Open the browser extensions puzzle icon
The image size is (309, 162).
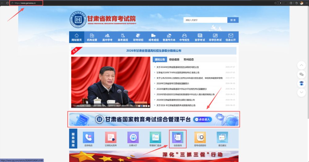(291, 3)
